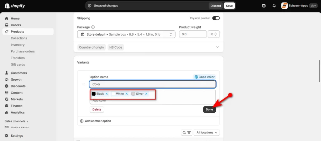Image resolution: width=321 pixels, height=141 pixels.
Task: Click the Package info circle icon
Action: [93, 27]
